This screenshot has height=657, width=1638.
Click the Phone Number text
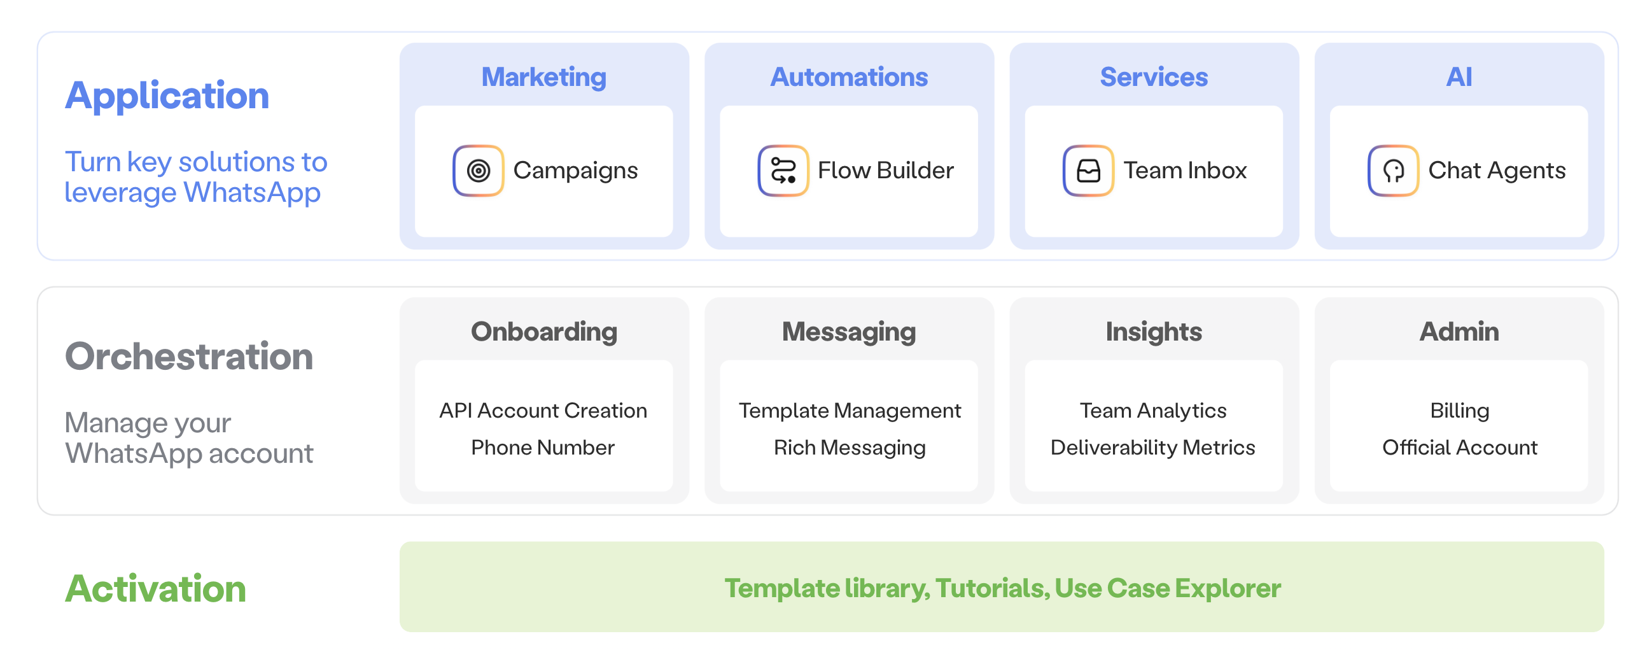pyautogui.click(x=543, y=448)
